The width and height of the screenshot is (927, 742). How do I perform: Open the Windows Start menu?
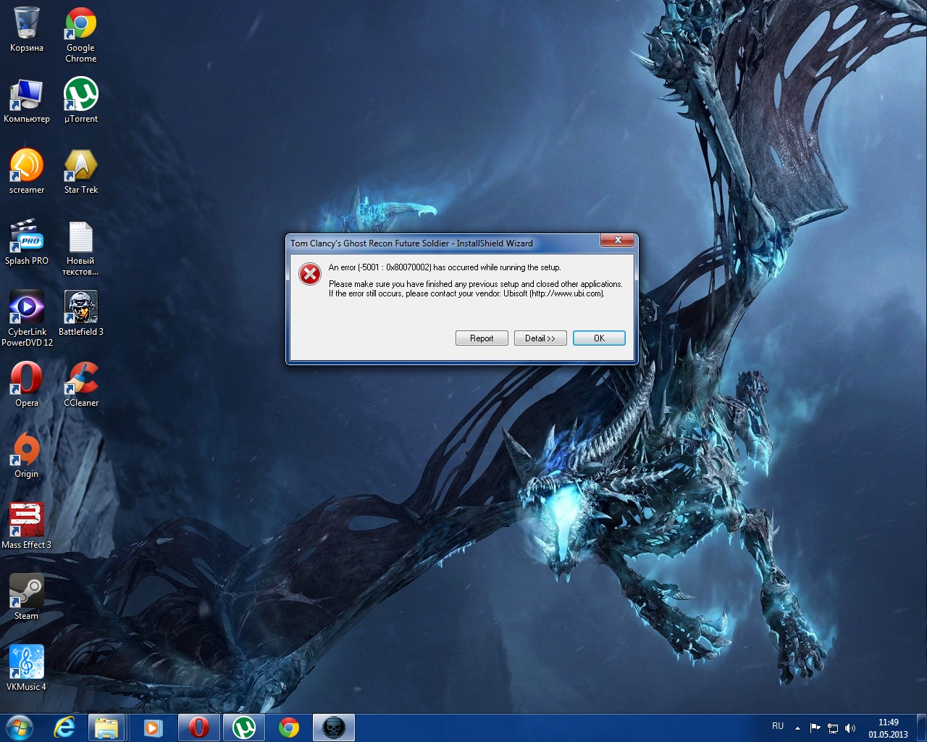(x=20, y=727)
